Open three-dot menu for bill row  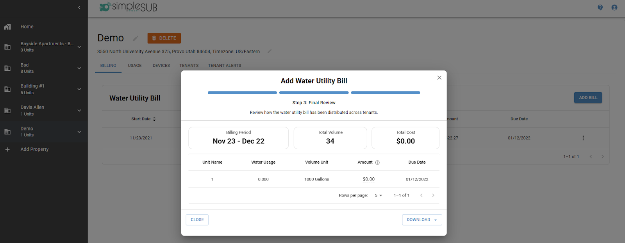tap(583, 138)
